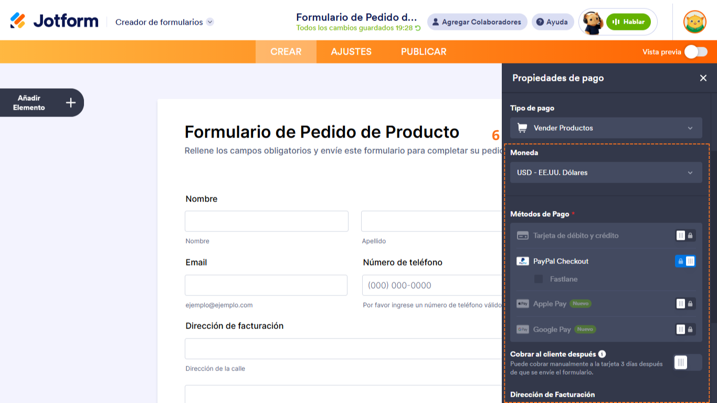Toggle the Apple Pay switch
This screenshot has height=403, width=717.
pyautogui.click(x=686, y=304)
